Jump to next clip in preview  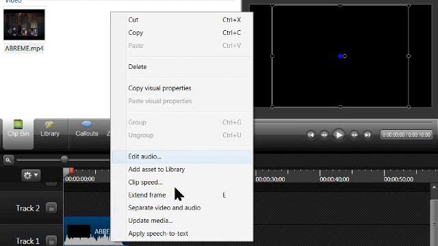(x=368, y=135)
